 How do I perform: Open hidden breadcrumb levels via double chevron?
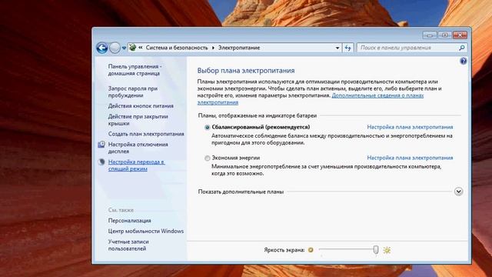(140, 48)
